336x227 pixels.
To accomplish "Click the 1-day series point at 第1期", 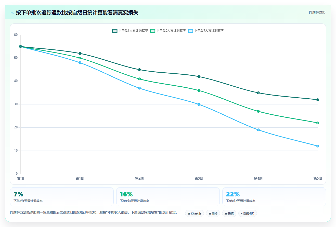I will [x=80, y=54].
